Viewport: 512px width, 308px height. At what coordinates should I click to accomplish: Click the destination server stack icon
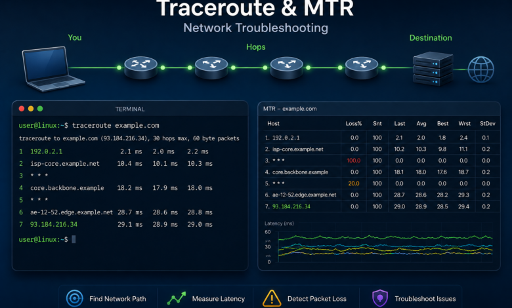point(433,68)
